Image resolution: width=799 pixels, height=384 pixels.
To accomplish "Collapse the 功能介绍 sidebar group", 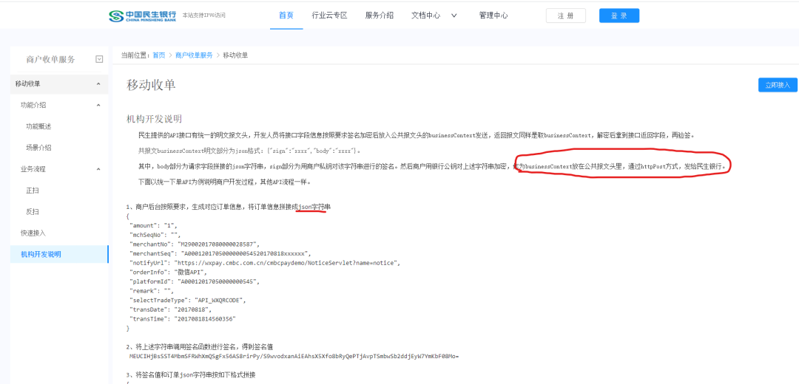I will point(98,106).
